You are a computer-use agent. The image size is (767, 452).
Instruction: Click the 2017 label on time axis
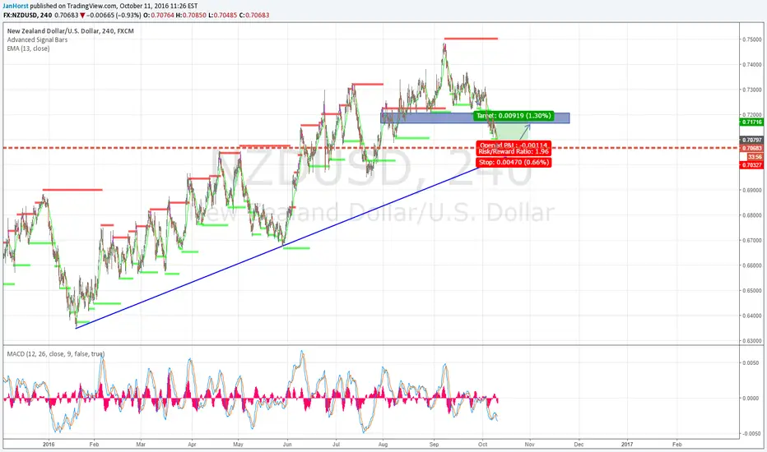click(x=626, y=444)
